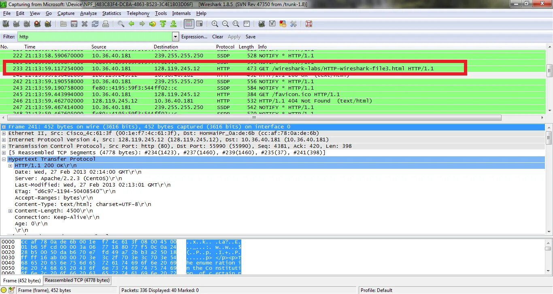Open the capture interfaces list icon
Image resolution: width=553 pixels, height=294 pixels.
(x=6, y=24)
